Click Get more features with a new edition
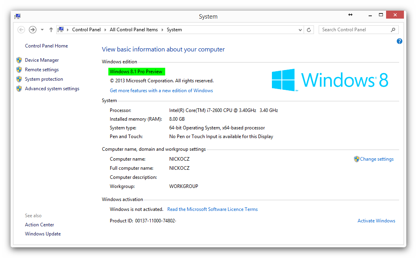 pyautogui.click(x=161, y=91)
